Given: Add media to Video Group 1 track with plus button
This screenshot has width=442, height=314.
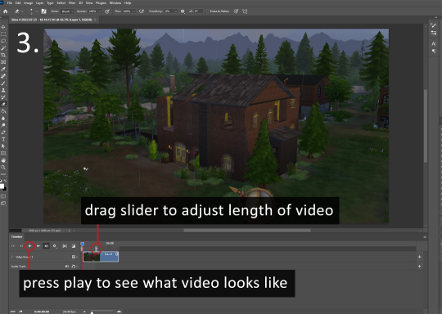Looking at the screenshot, I should click(419, 257).
